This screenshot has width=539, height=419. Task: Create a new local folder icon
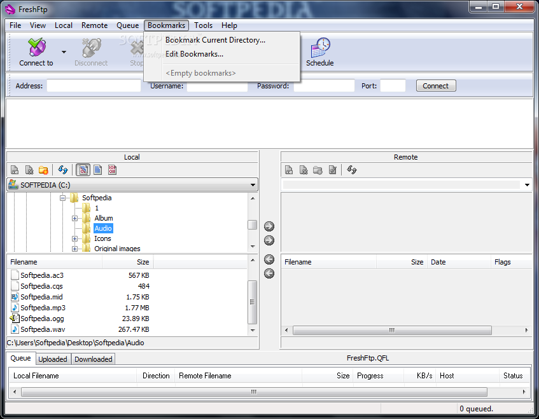click(44, 170)
